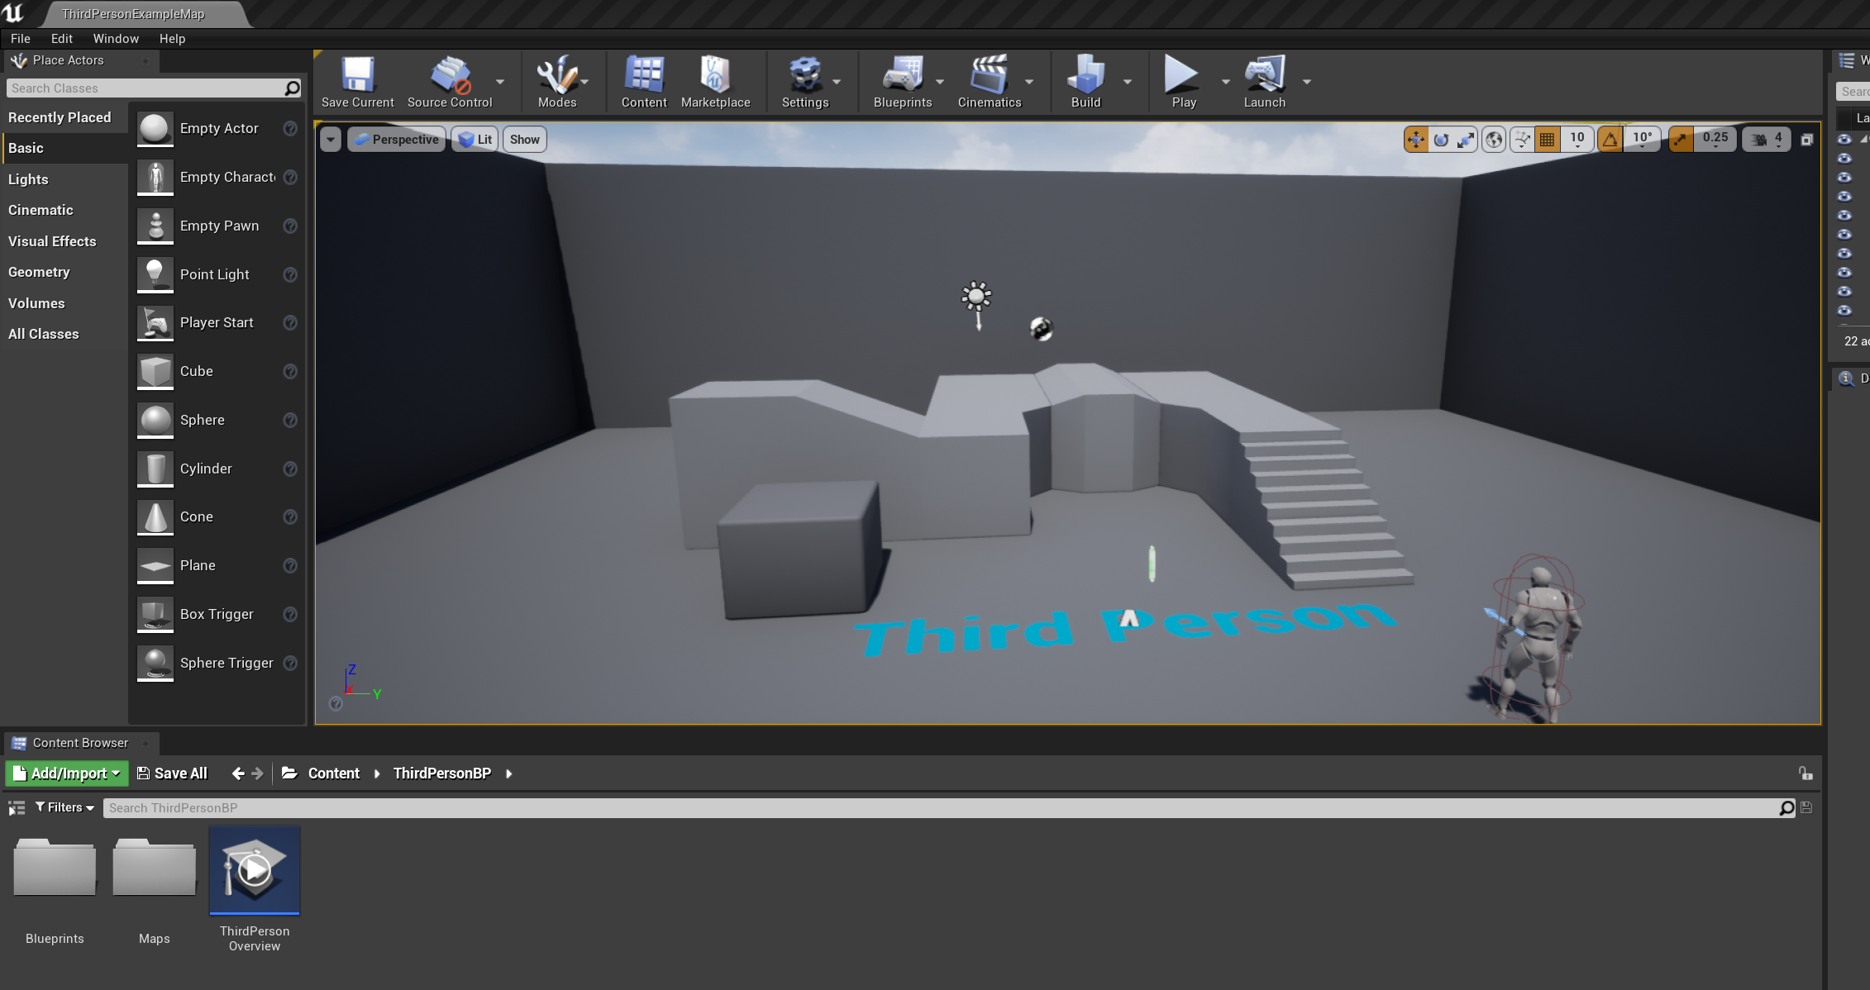The height and width of the screenshot is (990, 1870).
Task: Select the scale gizmo mode
Action: point(1466,140)
